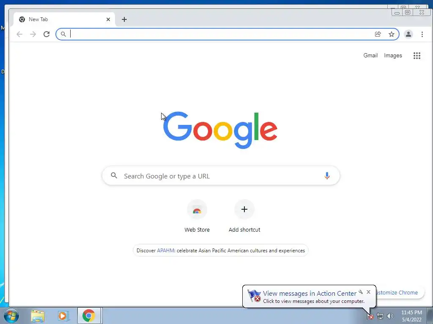Click the Google logo
This screenshot has width=433, height=324.
[220, 130]
